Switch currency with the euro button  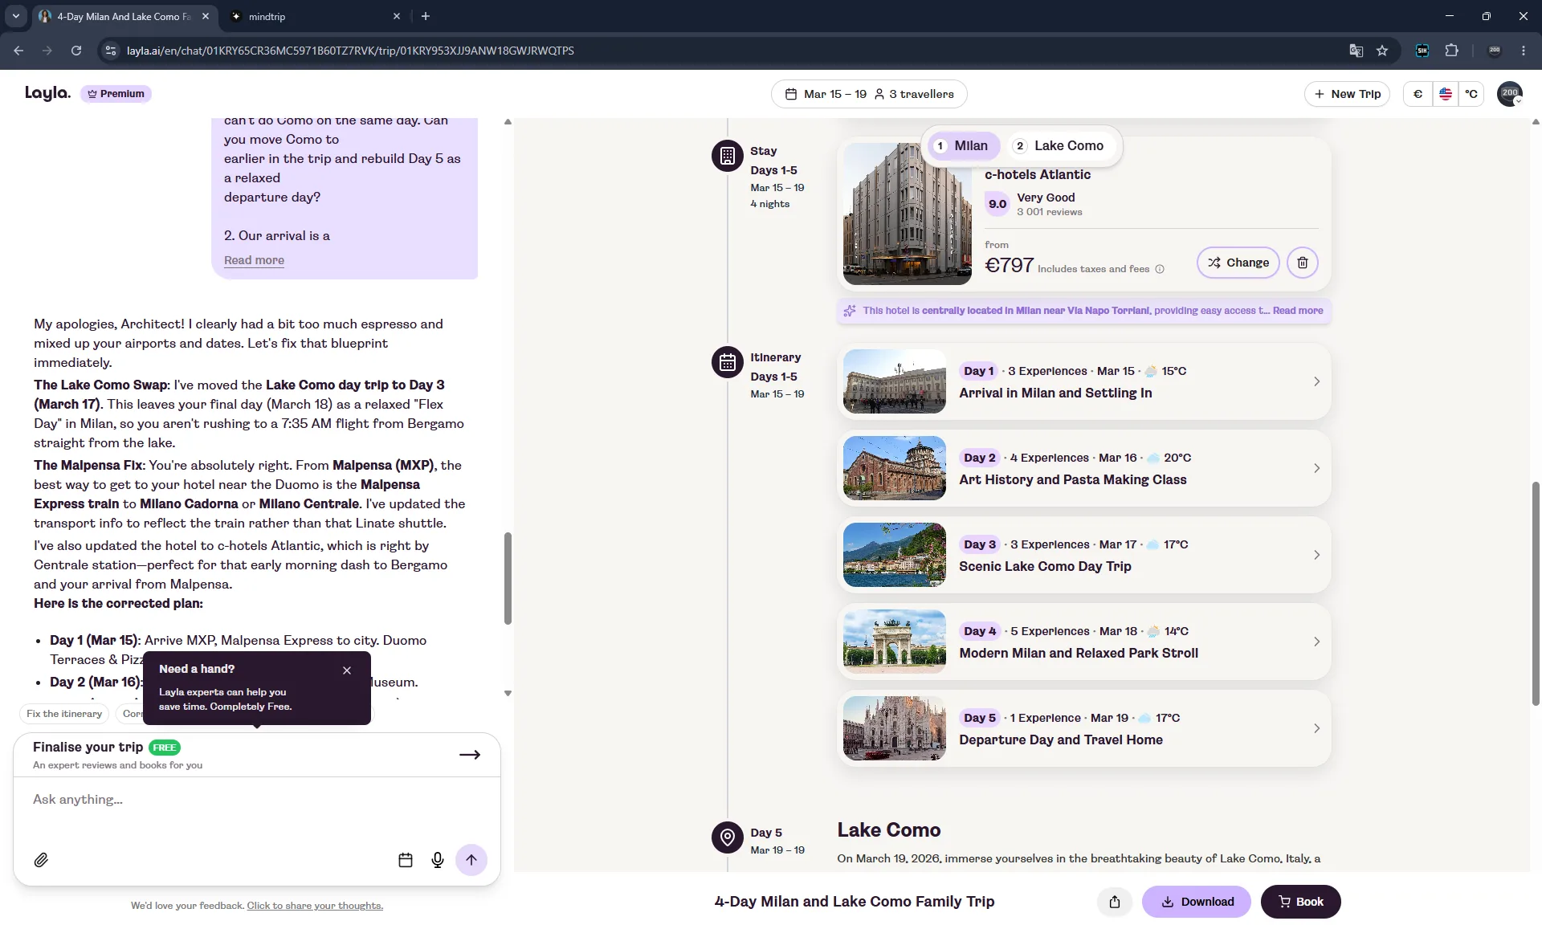(1418, 94)
